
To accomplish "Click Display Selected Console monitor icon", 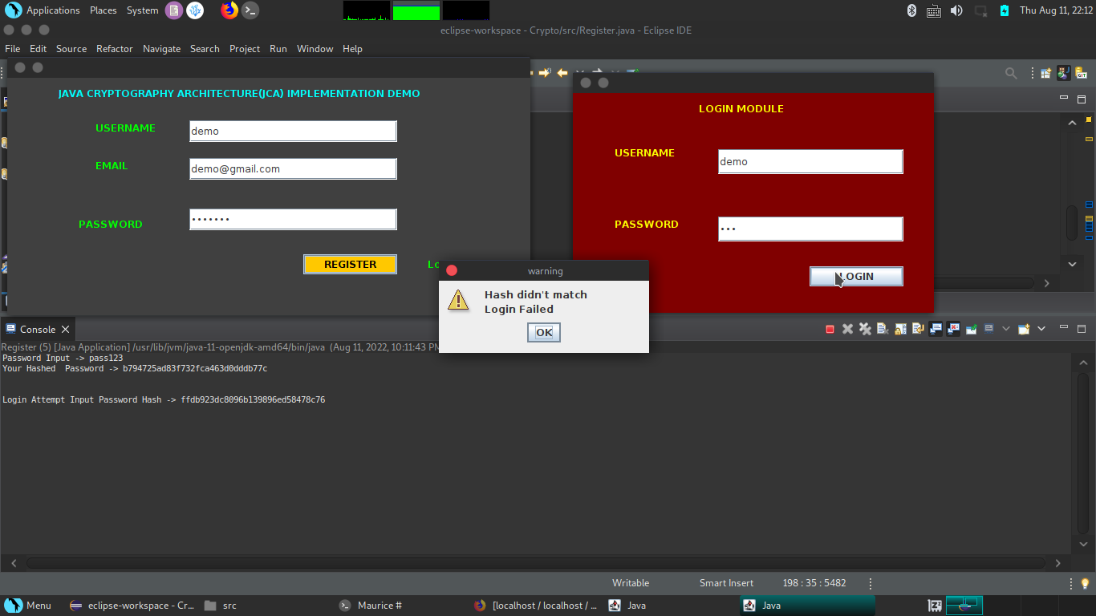I will click(988, 329).
